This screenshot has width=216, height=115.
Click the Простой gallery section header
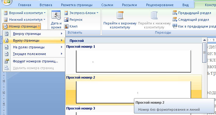click(x=134, y=41)
